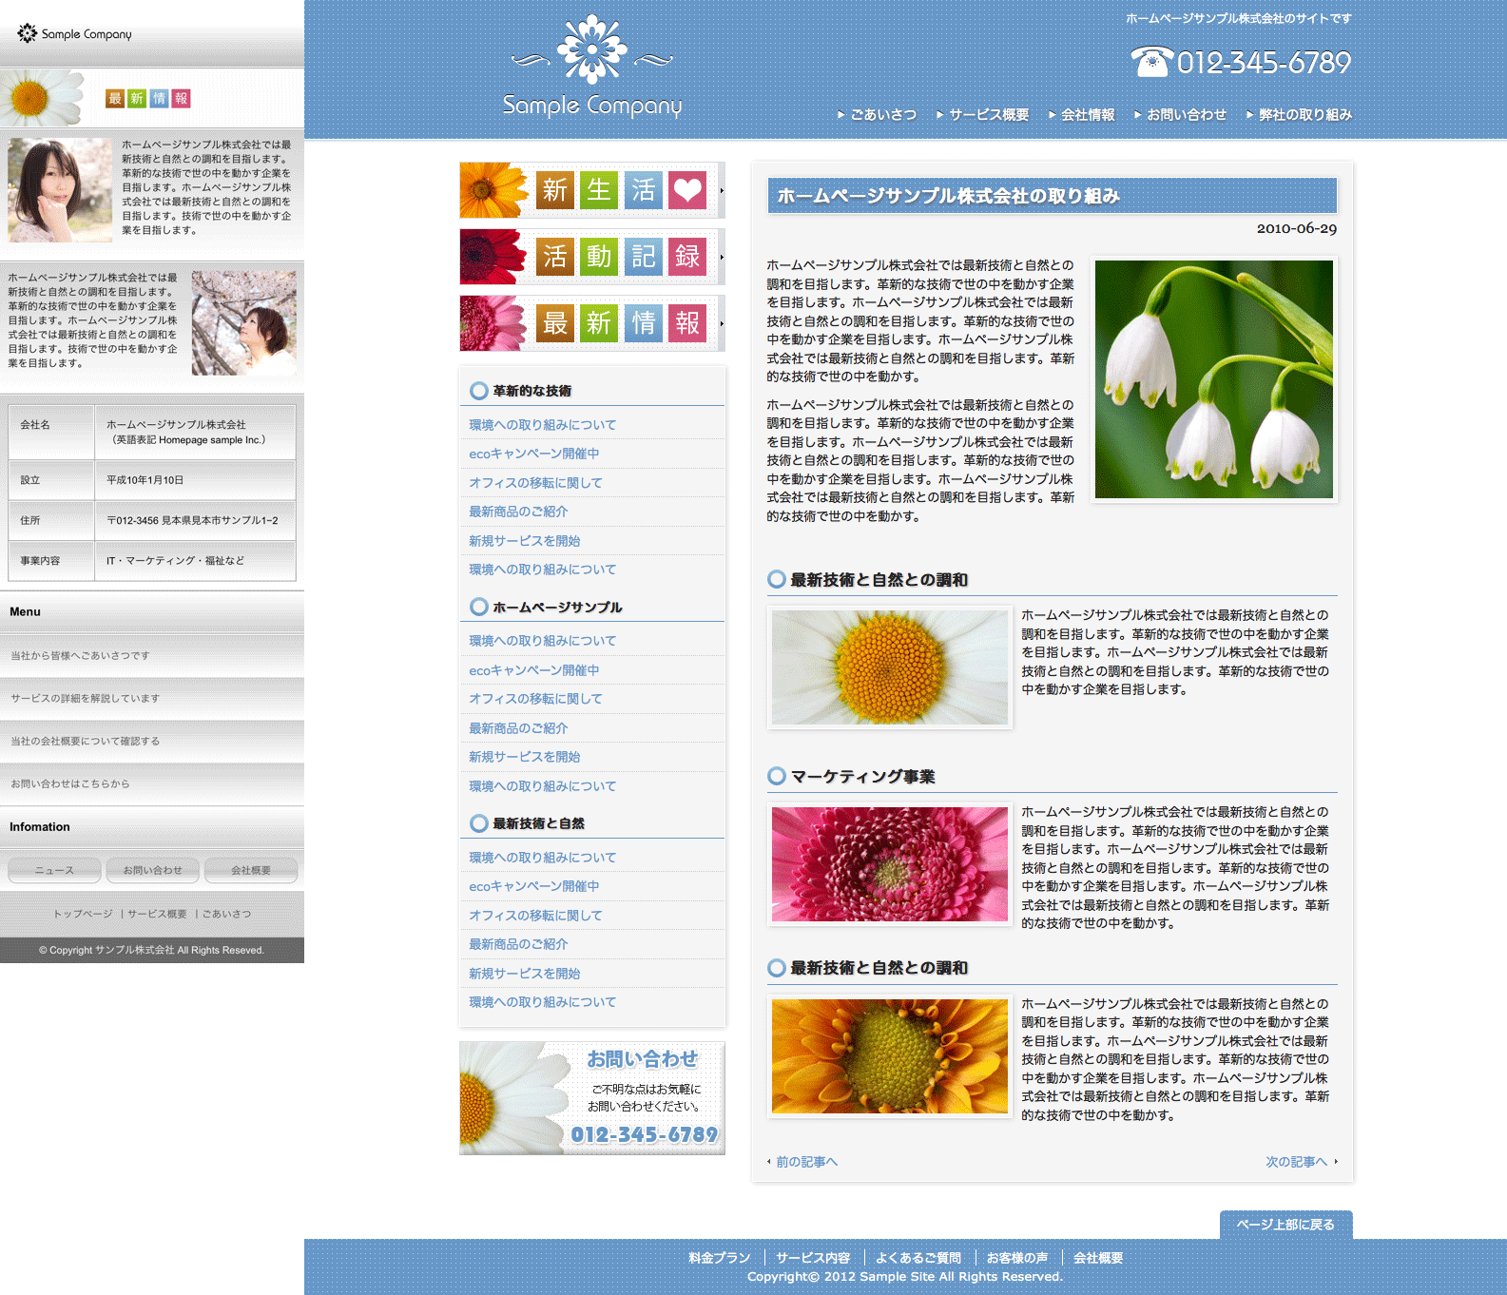Click the お問い合わせ contact banner with daisy
Screen dimensions: 1507x1295
[591, 1098]
